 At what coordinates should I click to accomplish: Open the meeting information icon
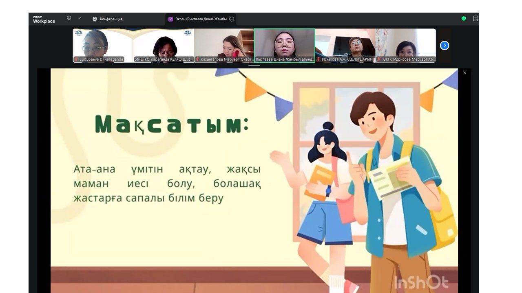click(69, 18)
